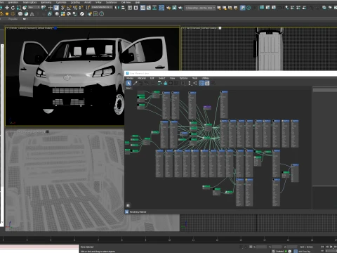Click the Lay Out All icon in Slate toolbar
Viewport: 337px width, 253px height.
coord(190,83)
